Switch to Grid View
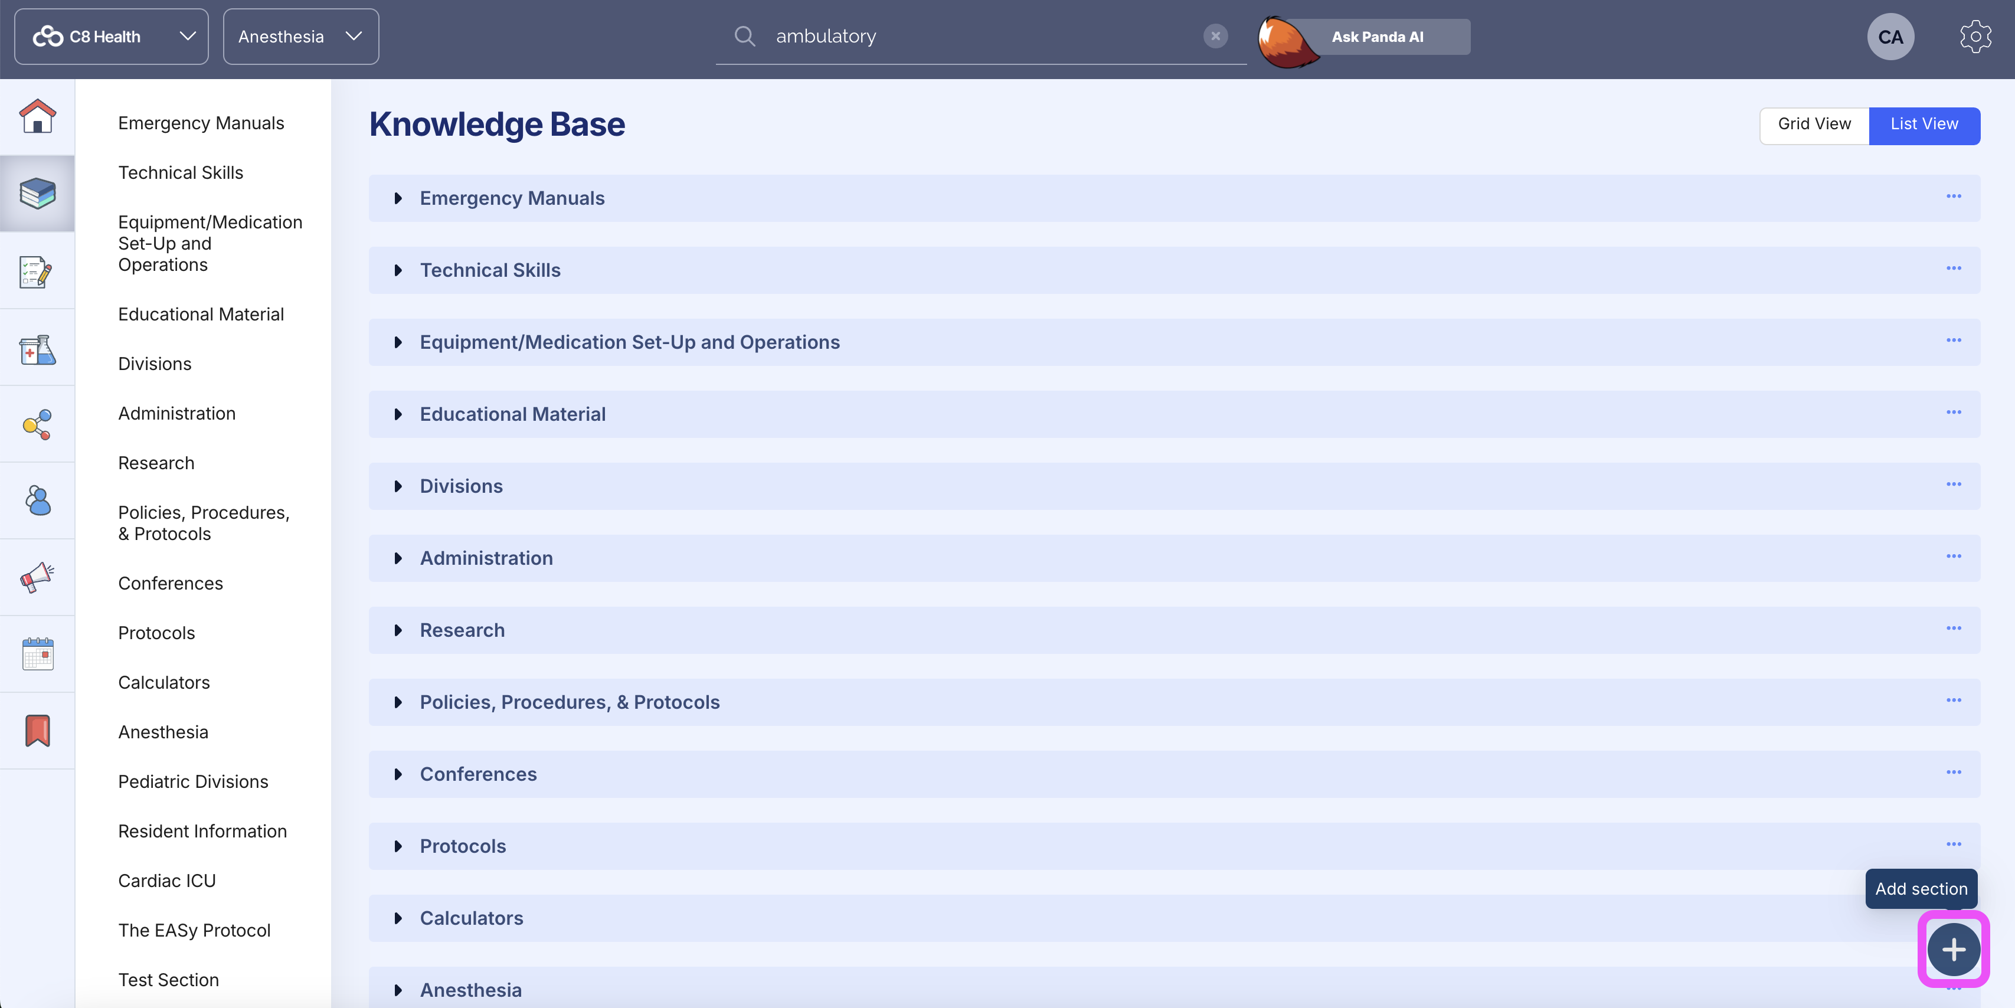2015x1008 pixels. coord(1814,125)
